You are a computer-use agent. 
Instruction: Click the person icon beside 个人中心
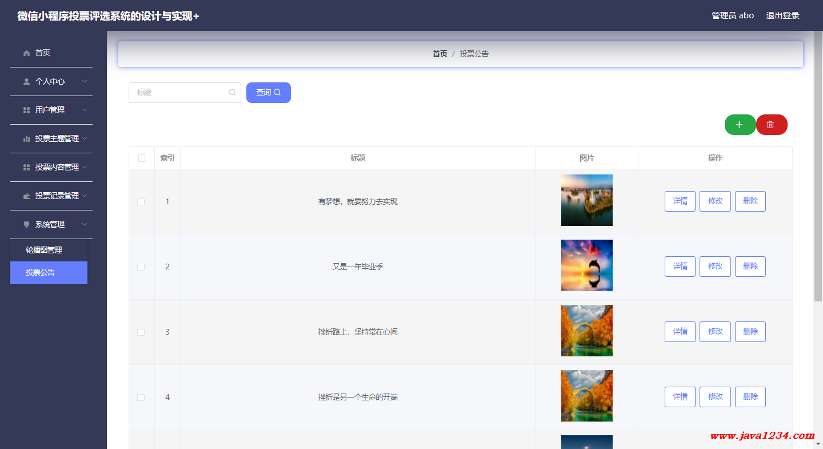click(x=26, y=82)
